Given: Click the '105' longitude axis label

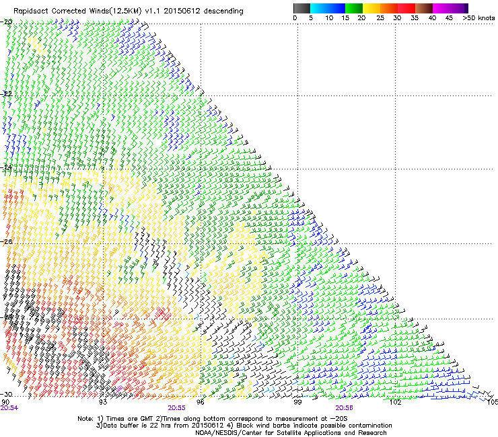Looking at the screenshot, I should pos(493,402).
